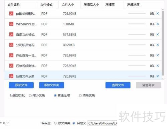The image size is (167, 129).
Task: Click progress bar of 公司职员情况 row
Action: tap(137, 45)
